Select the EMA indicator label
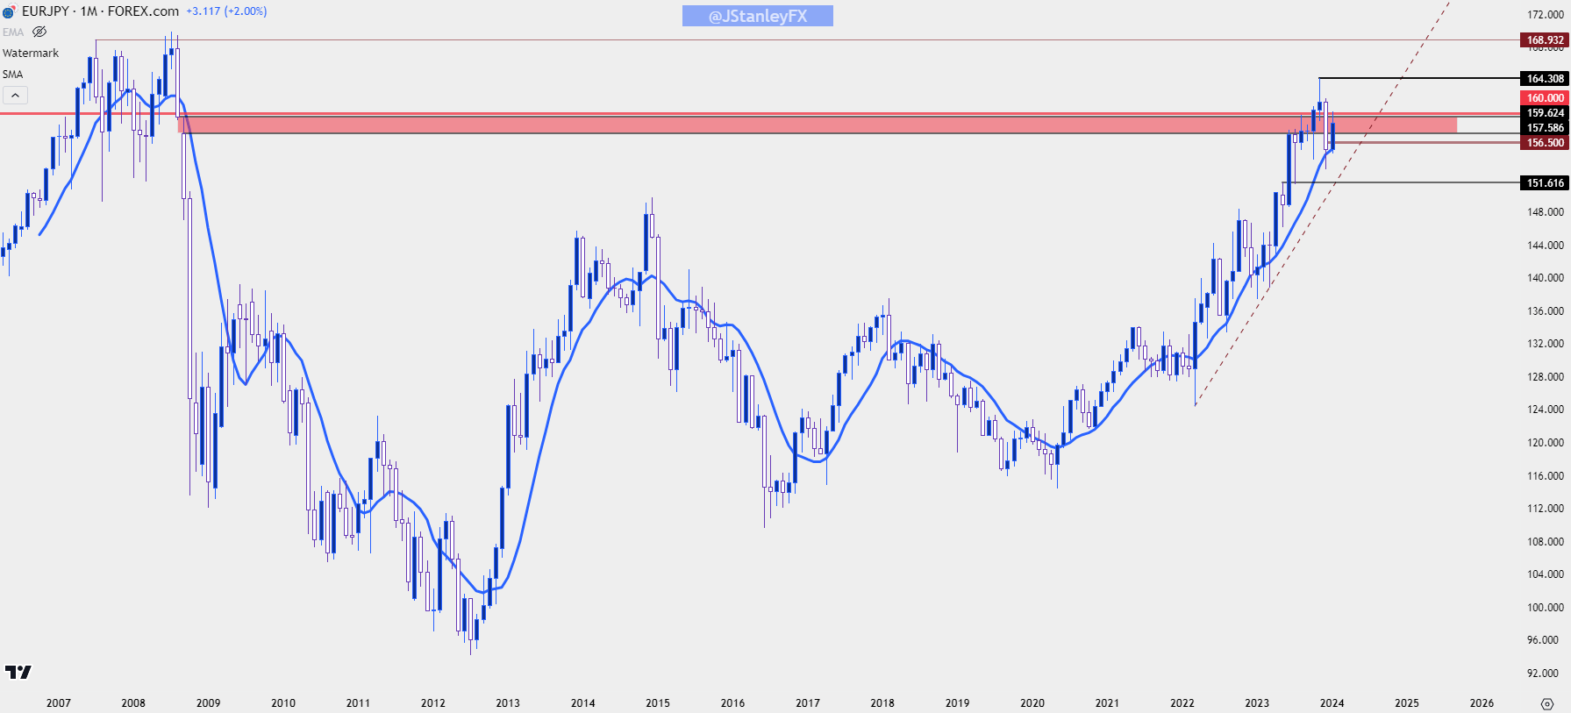The width and height of the screenshot is (1571, 713). 13,32
